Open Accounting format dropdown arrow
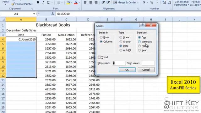Viewport: 201px width, 113px height. pyautogui.click(x=148, y=2)
